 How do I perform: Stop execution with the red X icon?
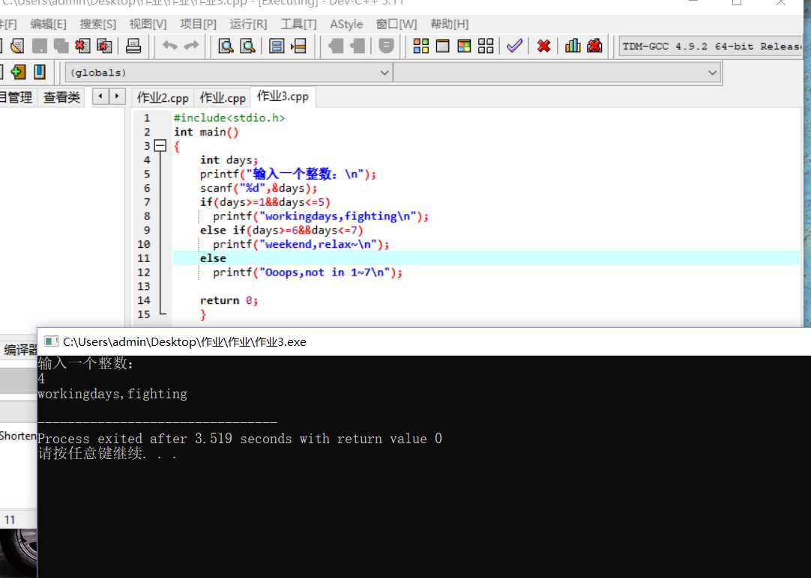coord(544,46)
